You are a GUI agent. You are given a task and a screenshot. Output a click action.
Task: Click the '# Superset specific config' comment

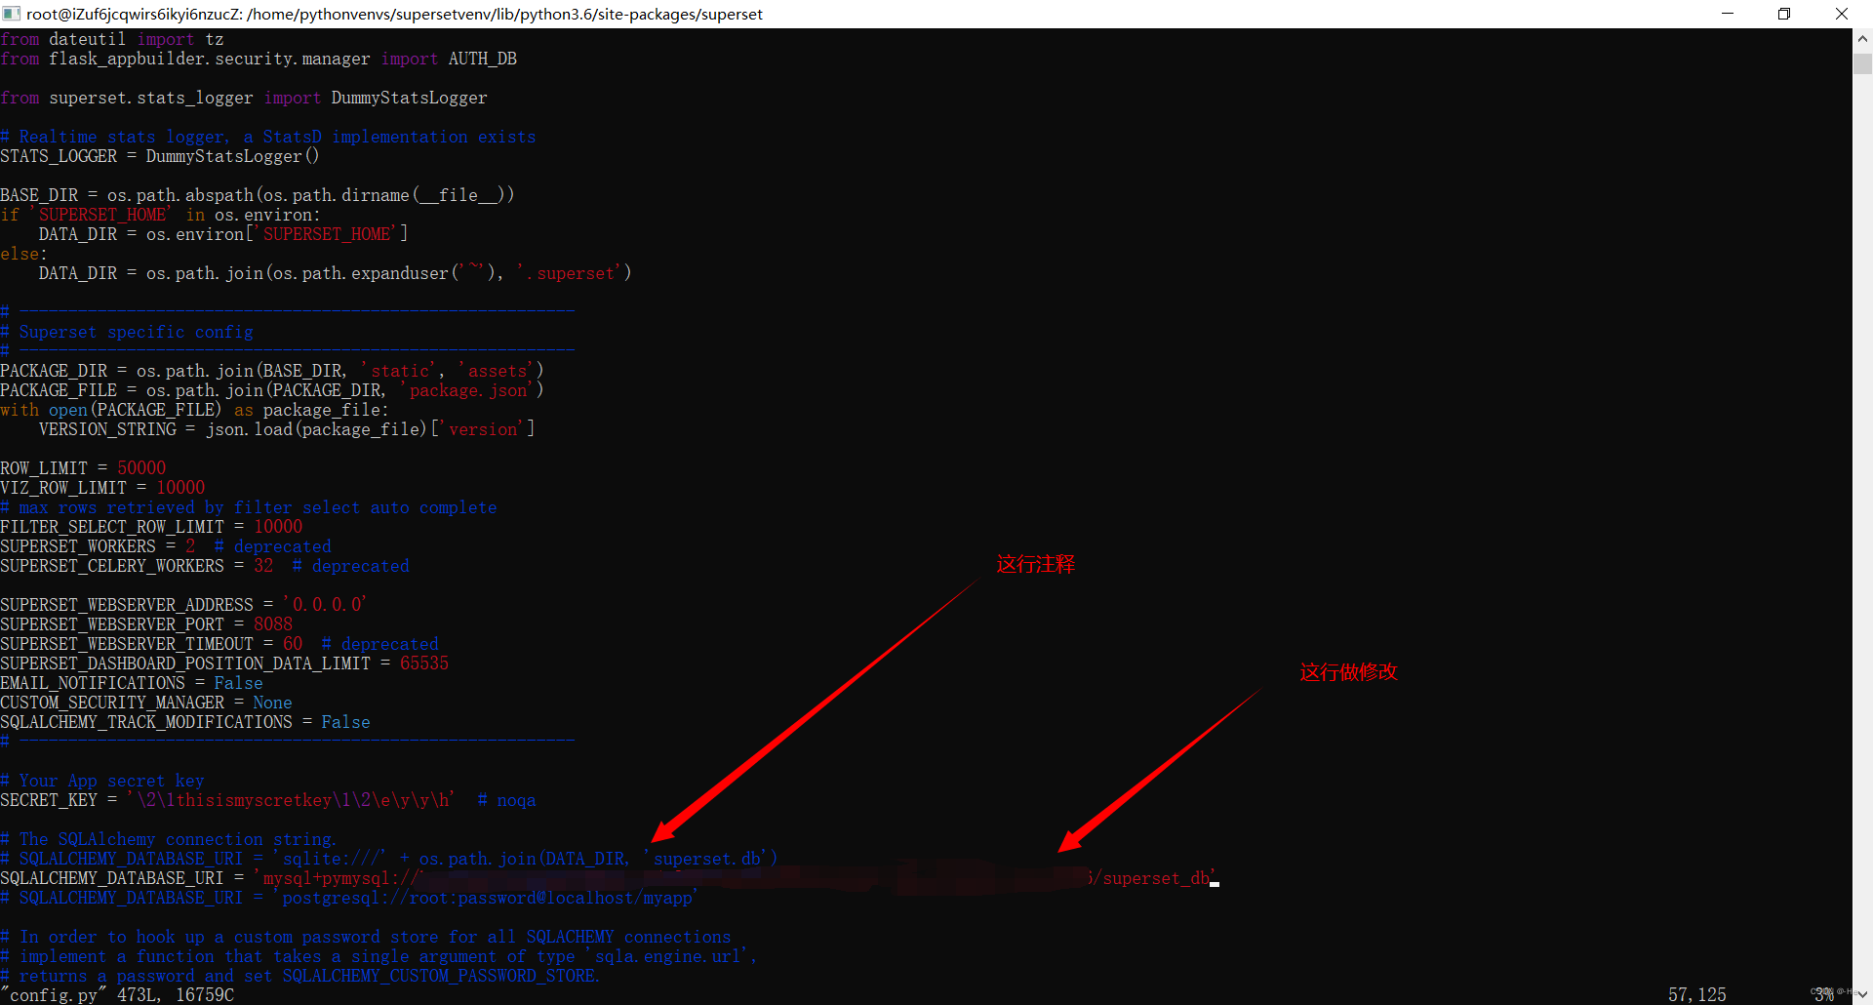click(127, 332)
